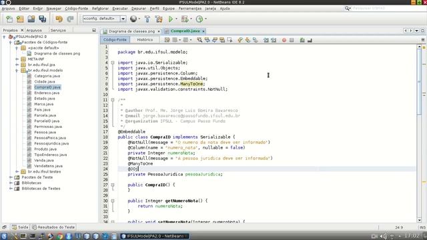The width and height of the screenshot is (427, 240).
Task: Expand the META-INF package node
Action: coord(17,59)
